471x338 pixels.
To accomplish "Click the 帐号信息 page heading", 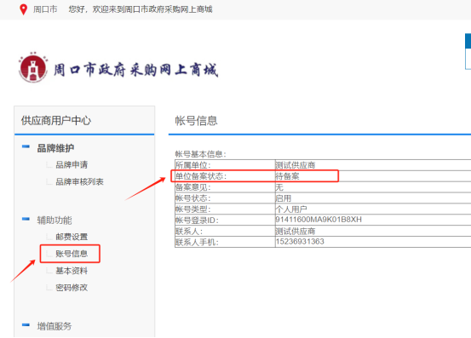I will 196,121.
